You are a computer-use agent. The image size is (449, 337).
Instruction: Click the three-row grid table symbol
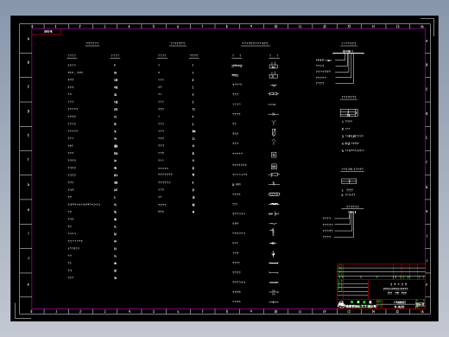click(x=349, y=112)
